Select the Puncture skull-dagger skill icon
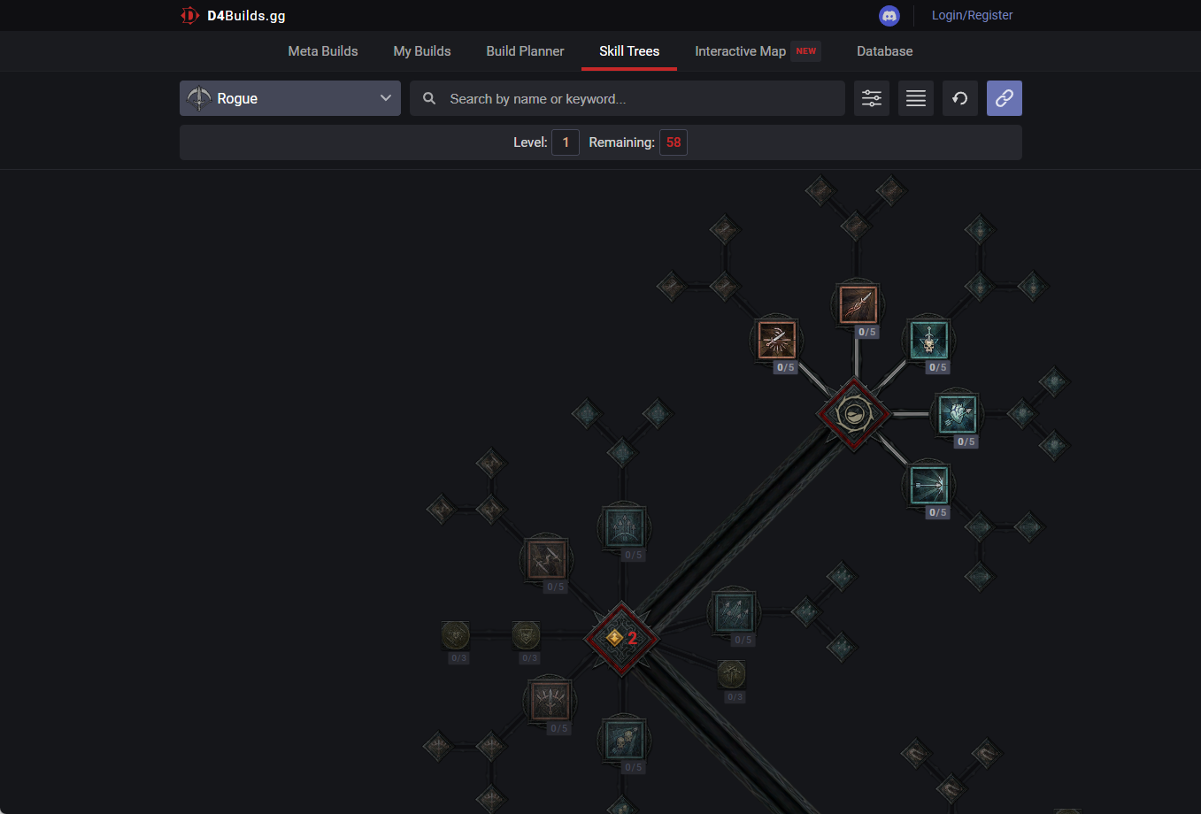Image resolution: width=1201 pixels, height=814 pixels. (x=929, y=340)
